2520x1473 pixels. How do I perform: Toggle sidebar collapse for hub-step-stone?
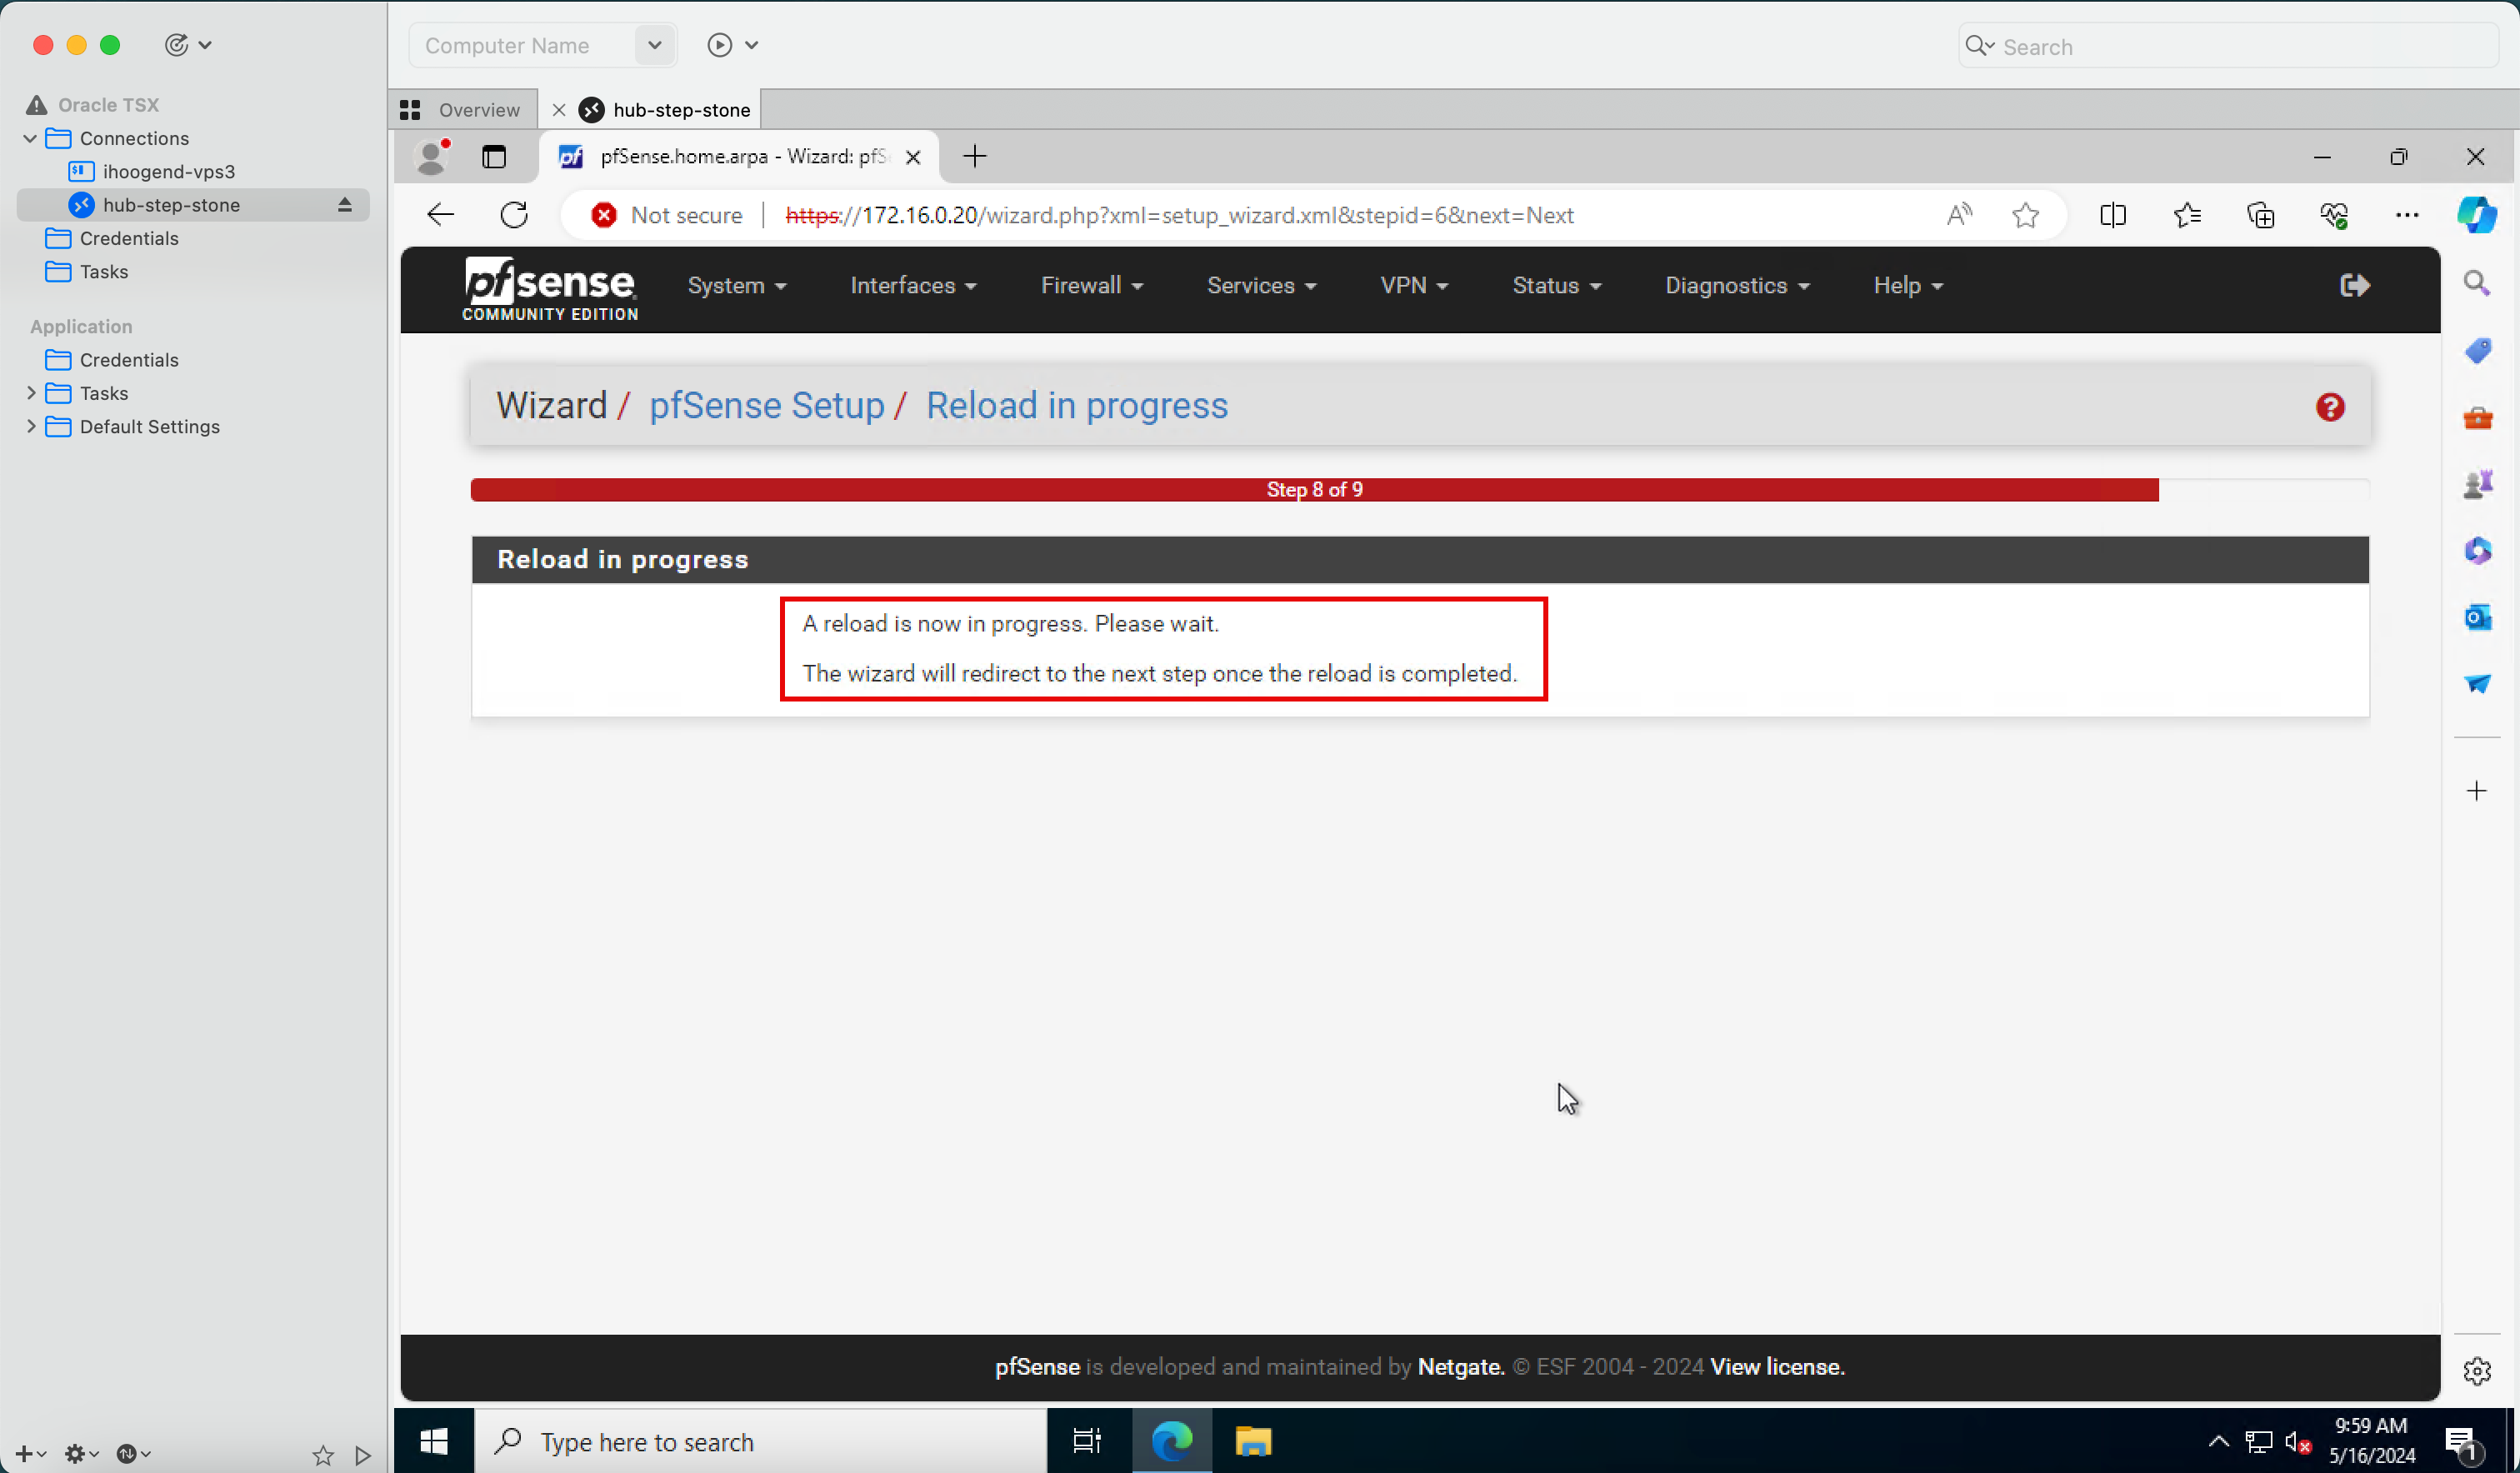pyautogui.click(x=346, y=205)
